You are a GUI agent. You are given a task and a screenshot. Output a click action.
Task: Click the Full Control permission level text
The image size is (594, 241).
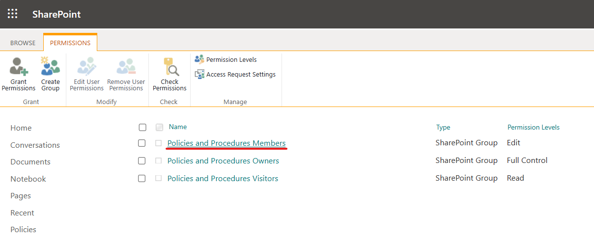[x=527, y=161]
